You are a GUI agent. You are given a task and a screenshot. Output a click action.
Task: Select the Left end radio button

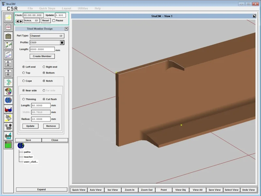pos(23,67)
